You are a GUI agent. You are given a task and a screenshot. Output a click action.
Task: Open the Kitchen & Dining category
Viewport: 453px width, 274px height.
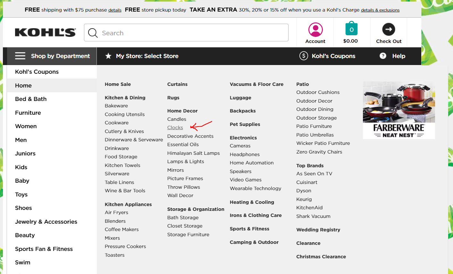(x=125, y=98)
